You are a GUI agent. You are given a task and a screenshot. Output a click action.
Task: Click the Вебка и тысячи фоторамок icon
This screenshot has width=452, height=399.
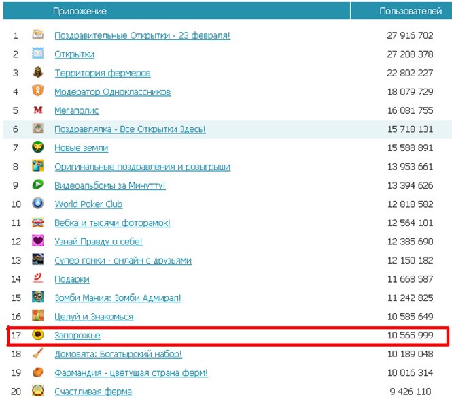(x=38, y=222)
